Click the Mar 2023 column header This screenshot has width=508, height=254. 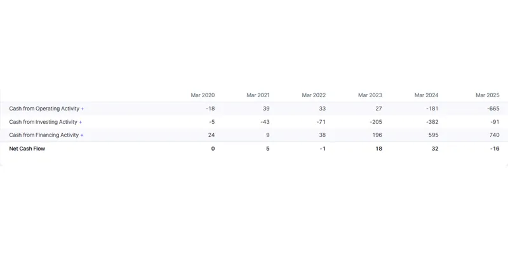pos(370,95)
